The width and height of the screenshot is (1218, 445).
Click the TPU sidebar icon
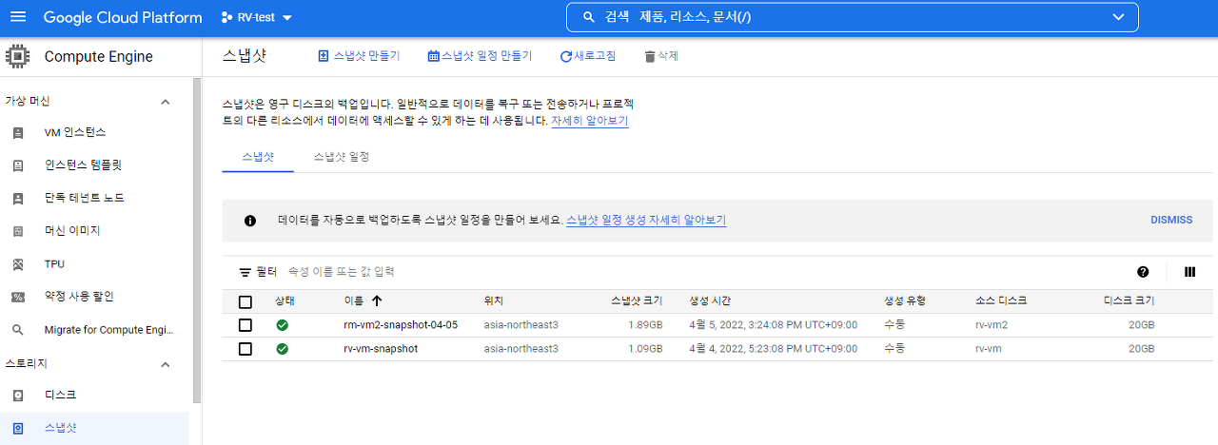[x=17, y=264]
